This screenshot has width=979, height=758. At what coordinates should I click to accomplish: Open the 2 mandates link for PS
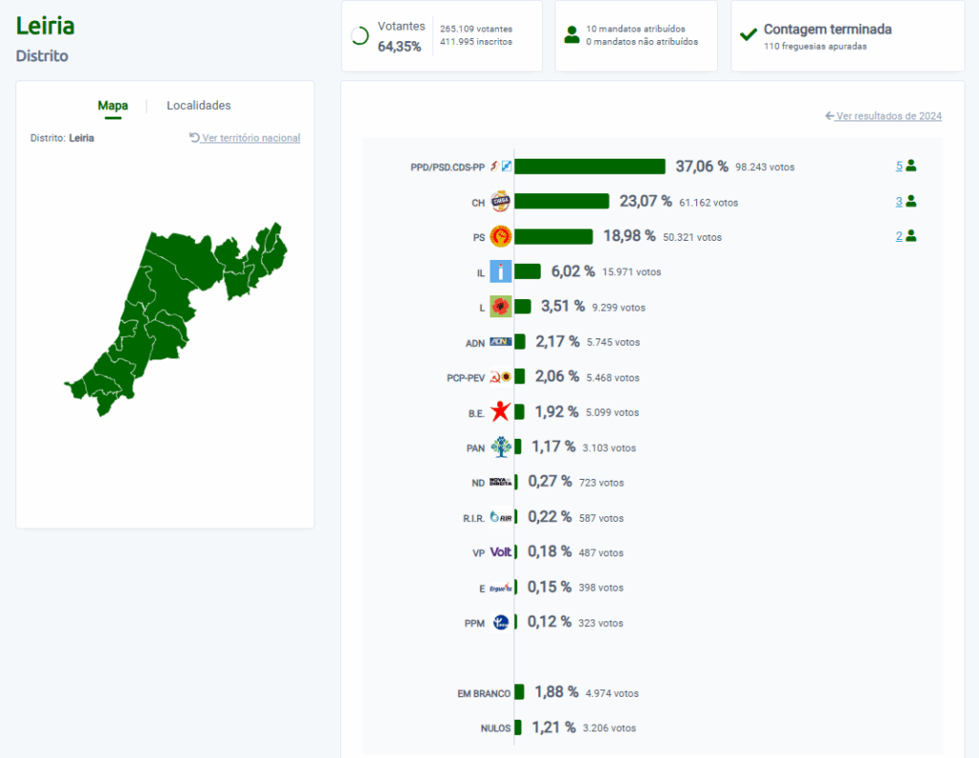click(899, 236)
